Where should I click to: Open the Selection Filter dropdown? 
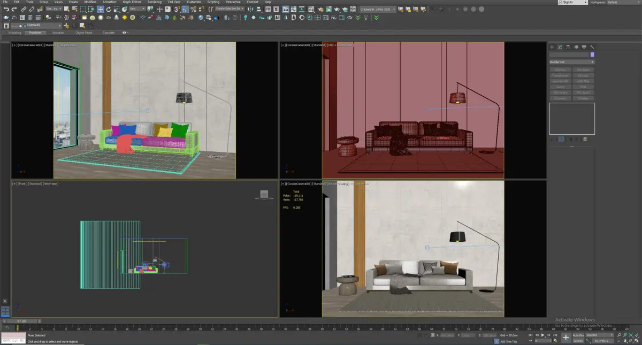53,9
